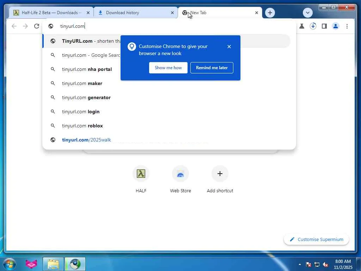
Task: Open the Windows Start orb
Action: coord(10,264)
